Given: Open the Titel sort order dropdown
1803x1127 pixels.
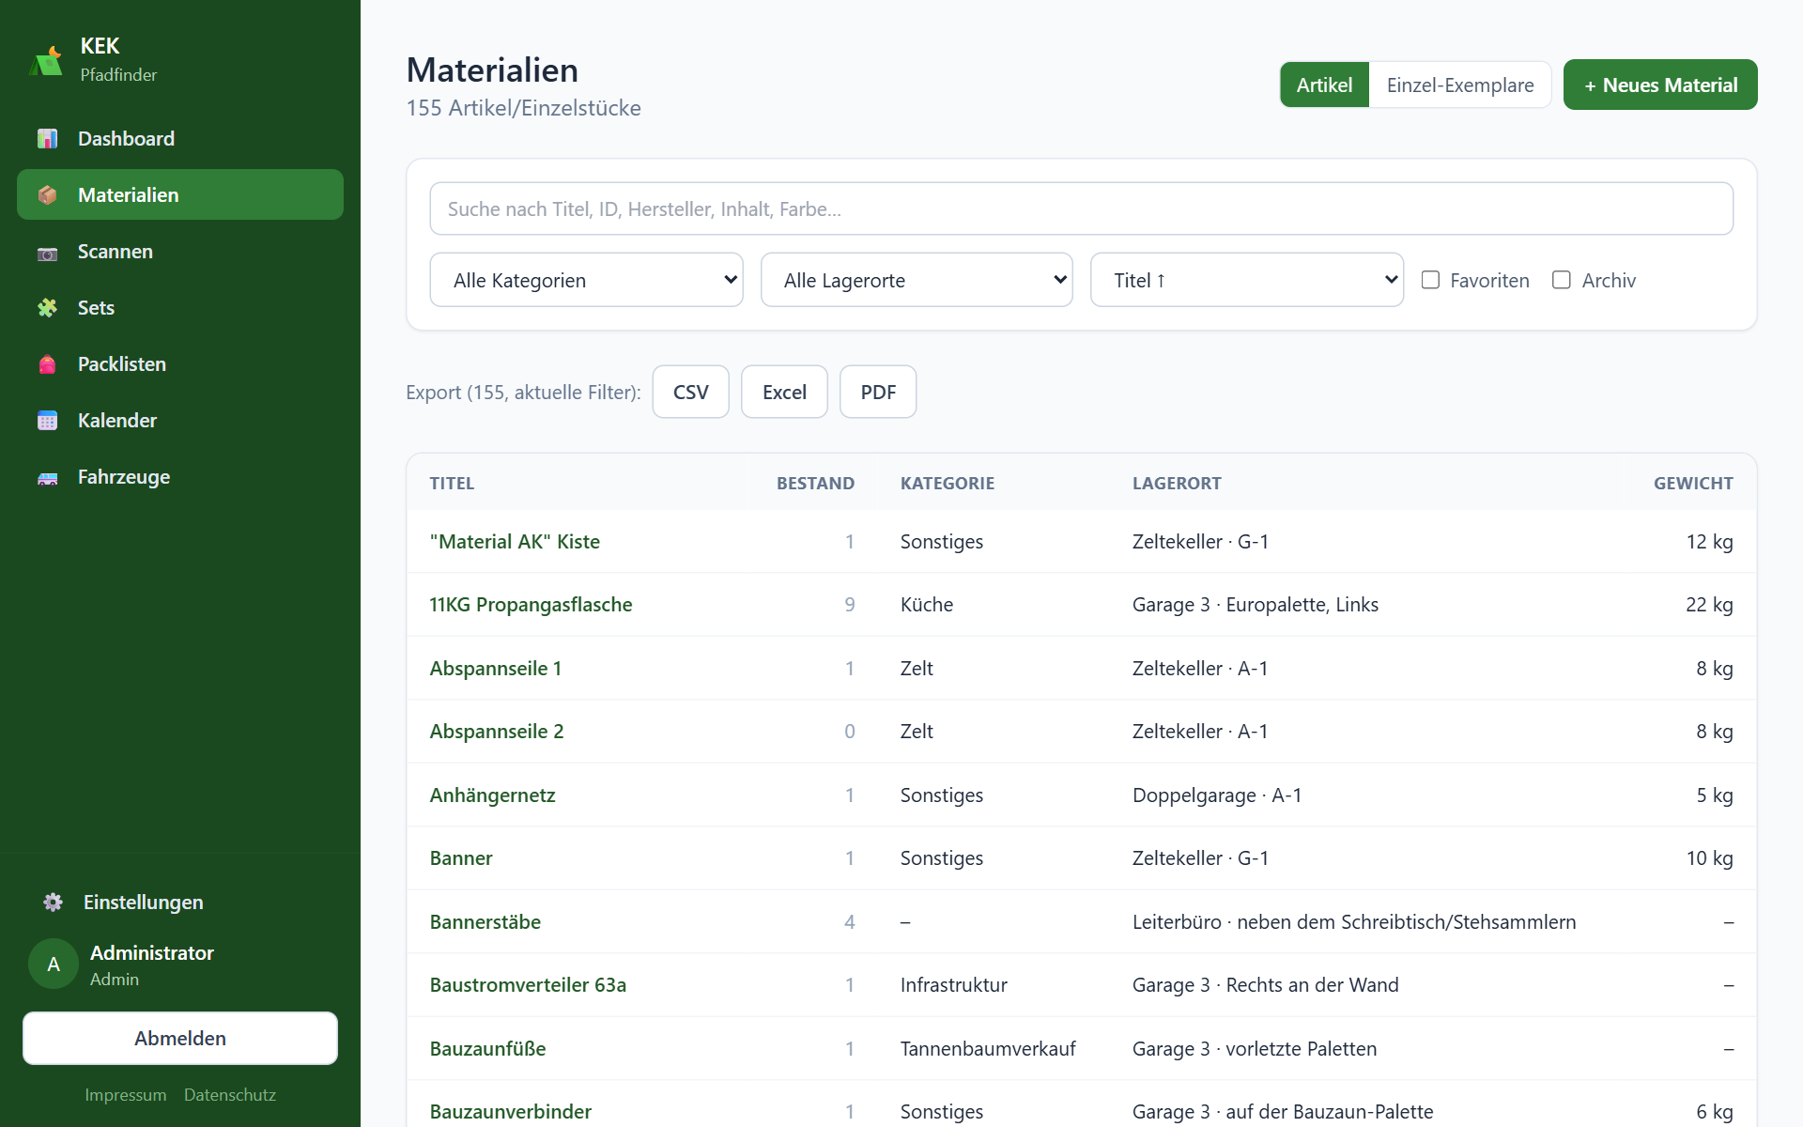Looking at the screenshot, I should click(1247, 280).
